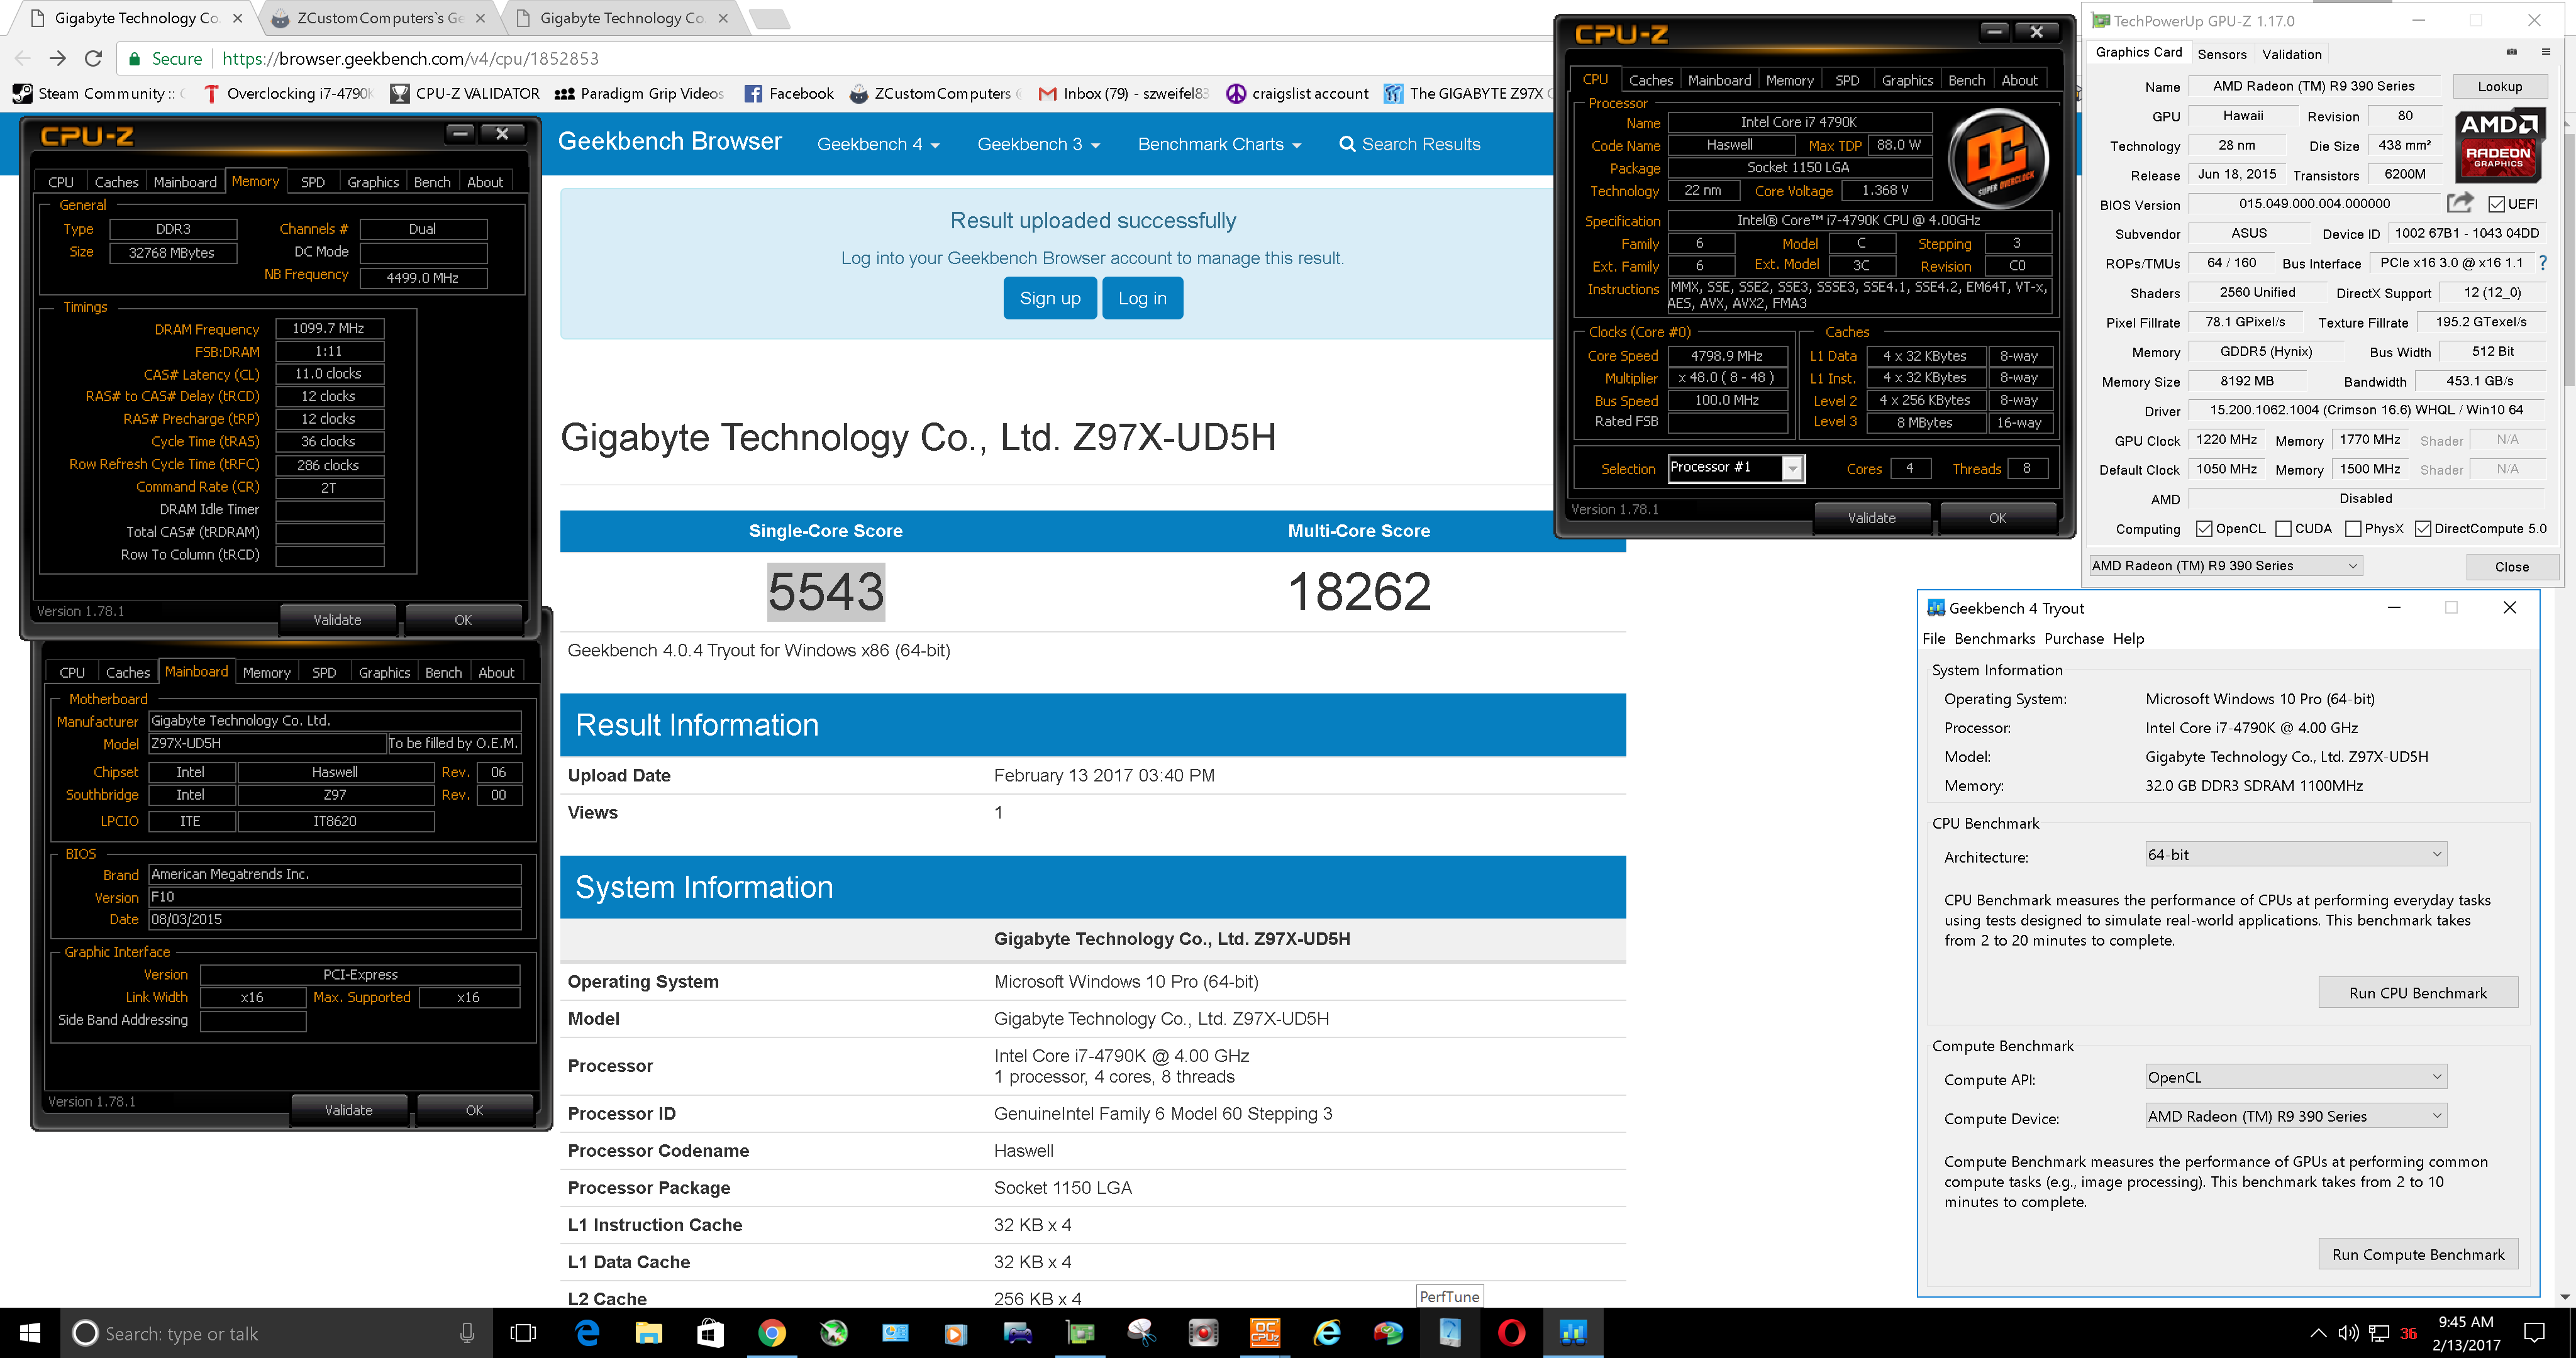Click the browser Back arrow
This screenshot has width=2576, height=1358.
pos(22,58)
